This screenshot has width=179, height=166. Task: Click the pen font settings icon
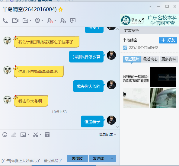click(x=14, y=135)
